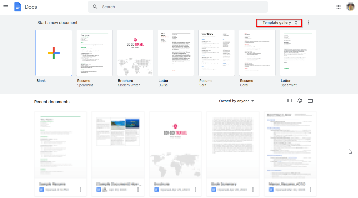Open the recent document with two photos
This screenshot has height=198, width=358.
point(118,154)
